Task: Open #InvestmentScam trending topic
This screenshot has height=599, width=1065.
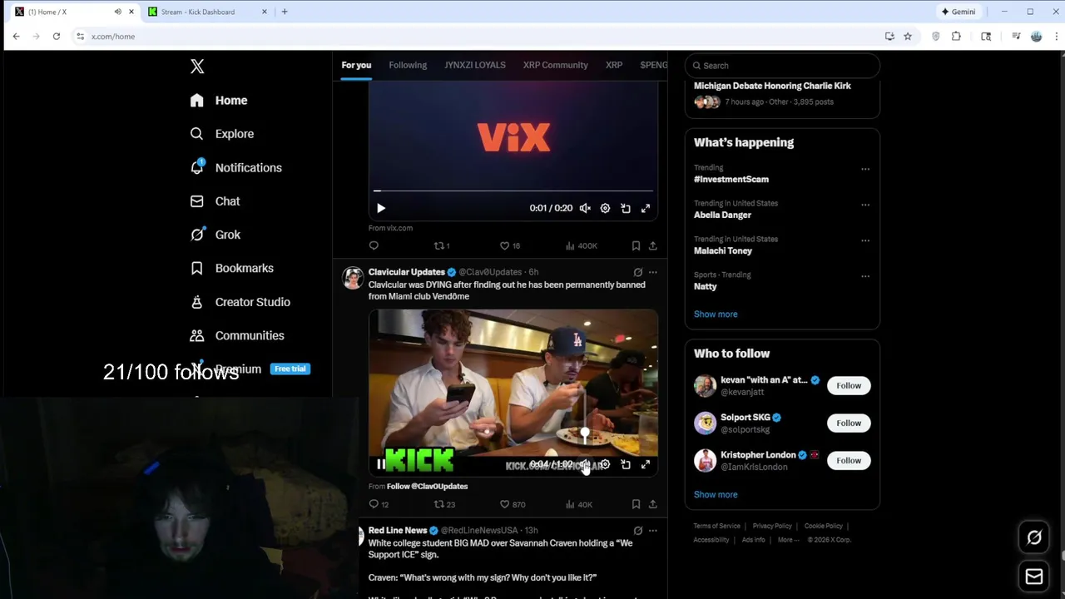Action: [731, 179]
